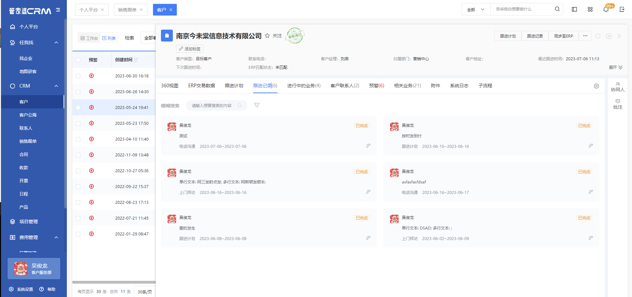Viewport: 632px width, 297px height.
Task: Click the 吴俊龙 user profile card
Action: click(x=34, y=269)
